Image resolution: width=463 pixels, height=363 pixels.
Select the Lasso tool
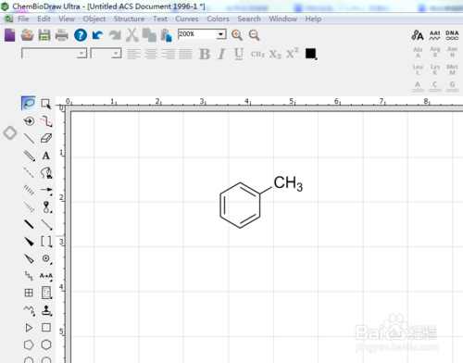[29, 103]
